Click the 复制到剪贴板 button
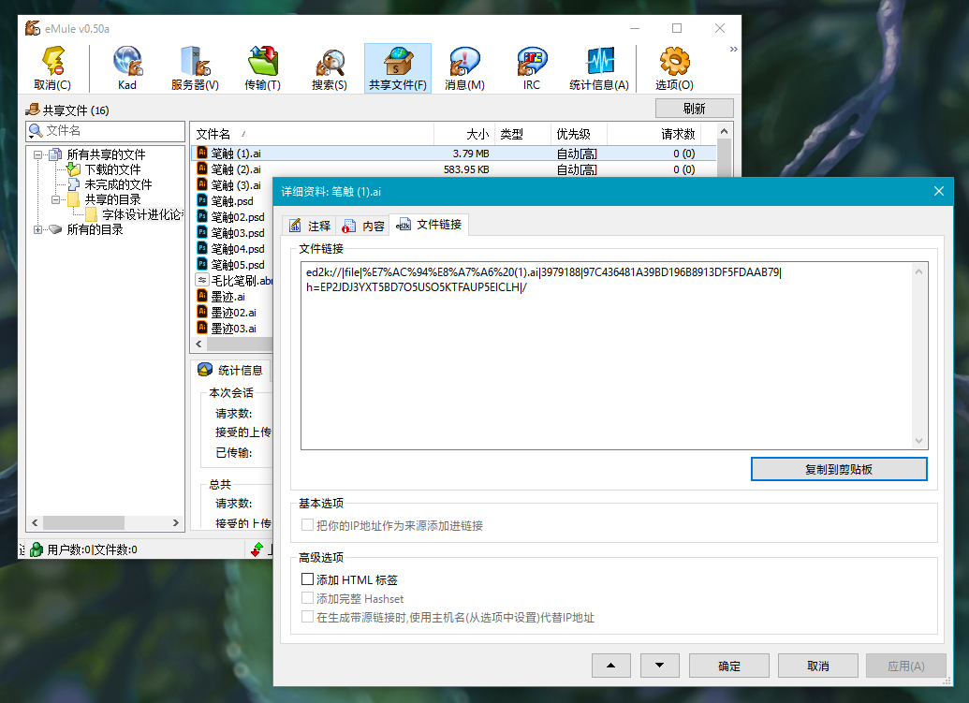This screenshot has height=703, width=969. [839, 469]
